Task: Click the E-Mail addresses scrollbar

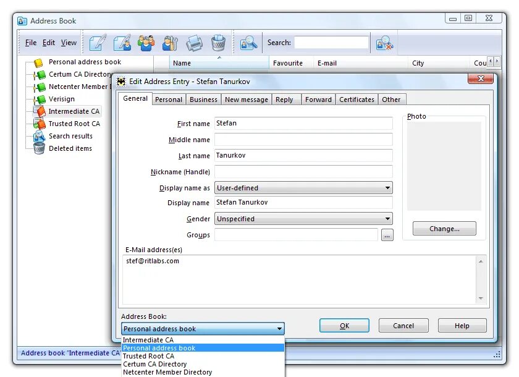Action: click(x=481, y=278)
